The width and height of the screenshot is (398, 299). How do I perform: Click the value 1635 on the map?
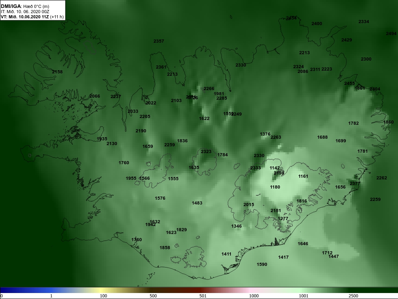[x=194, y=167]
